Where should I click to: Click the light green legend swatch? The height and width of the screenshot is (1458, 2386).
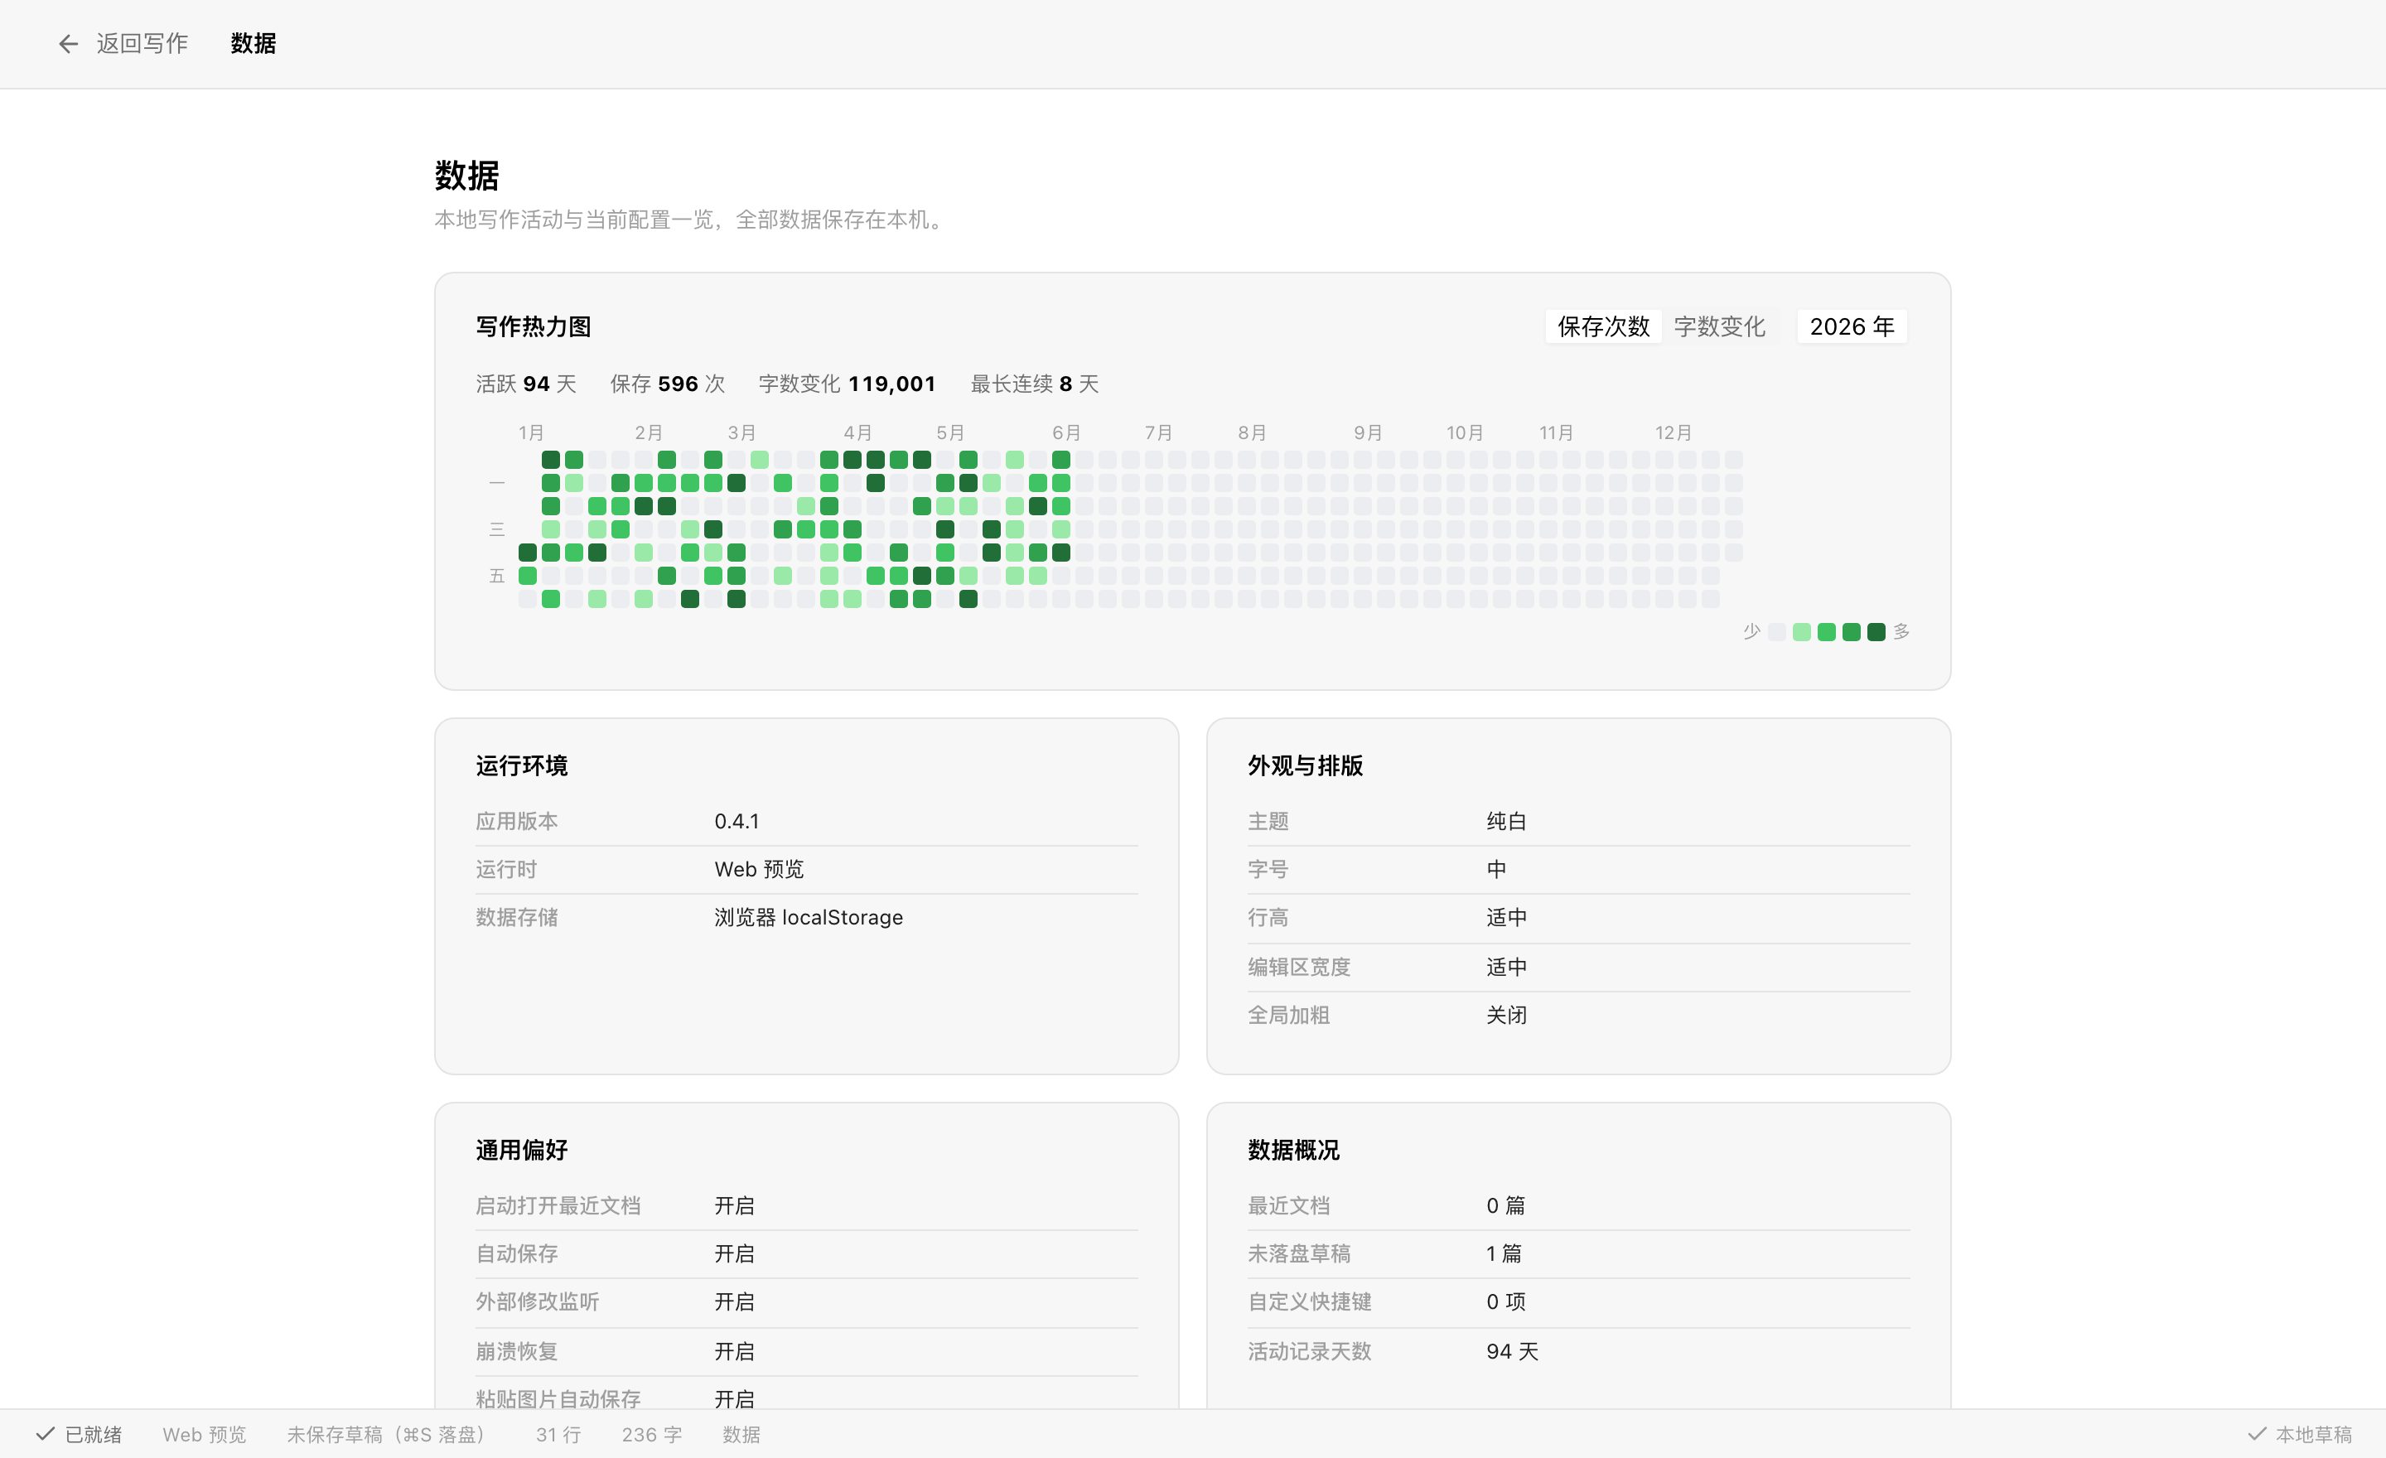1802,632
